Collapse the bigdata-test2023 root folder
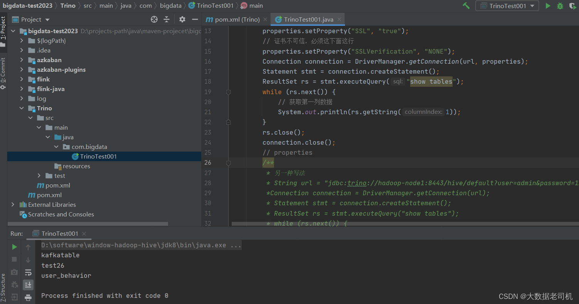The image size is (579, 304). coord(13,31)
